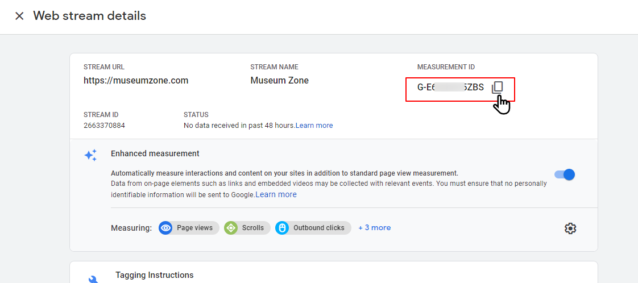Open Learn more link beside status message

pyautogui.click(x=314, y=126)
